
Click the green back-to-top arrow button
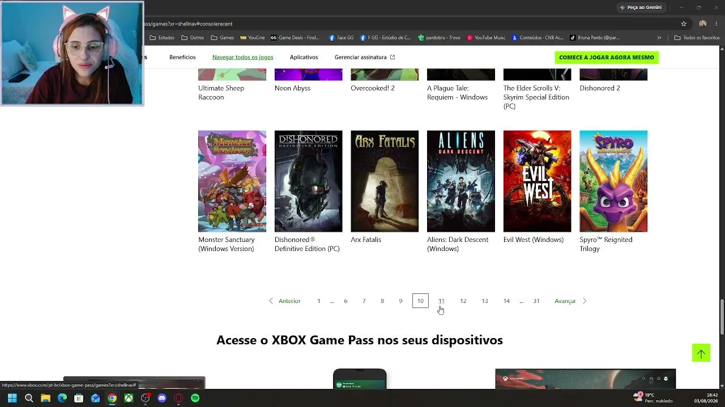[x=701, y=353]
